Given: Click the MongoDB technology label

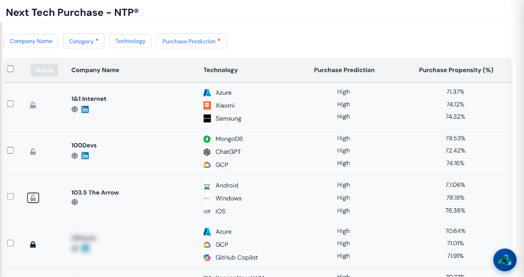Looking at the screenshot, I should (x=229, y=139).
